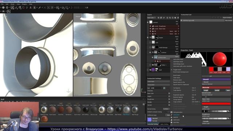
Task: Toggle visibility of the 'turbines' folder
Action: (x=150, y=52)
